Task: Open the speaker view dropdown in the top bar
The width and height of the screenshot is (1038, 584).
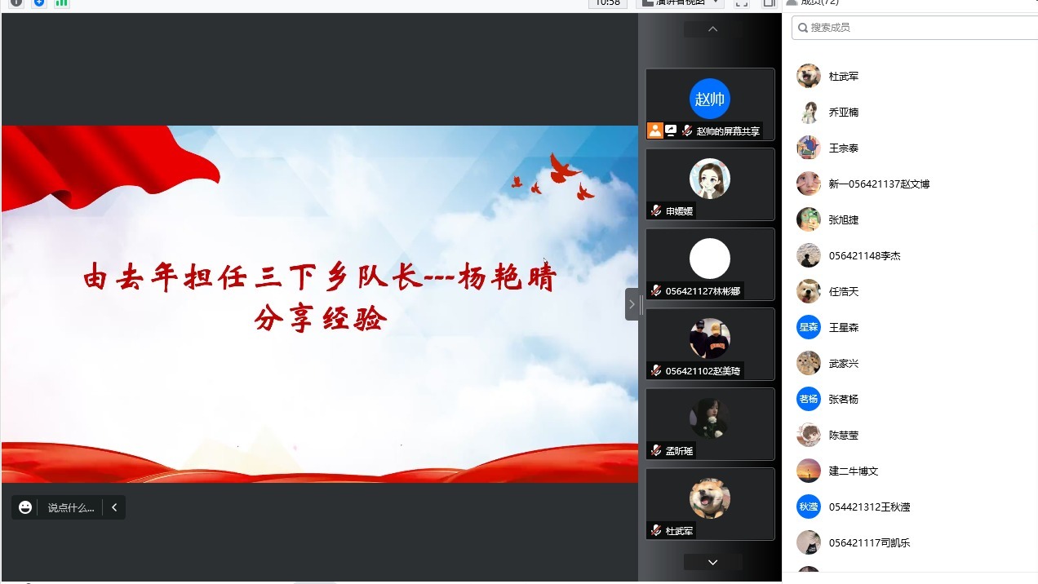Action: pyautogui.click(x=680, y=2)
